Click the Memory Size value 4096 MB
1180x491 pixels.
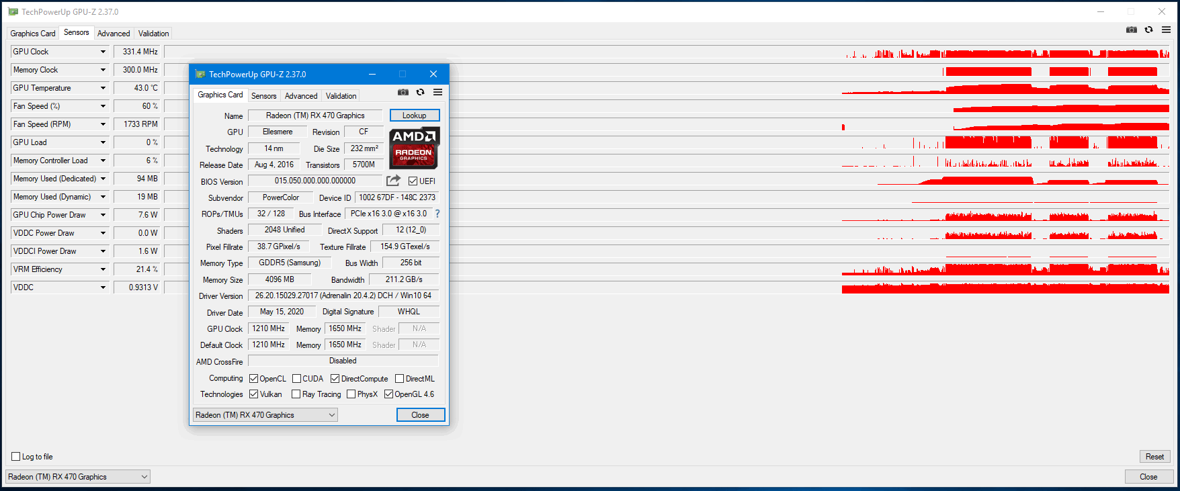point(280,279)
